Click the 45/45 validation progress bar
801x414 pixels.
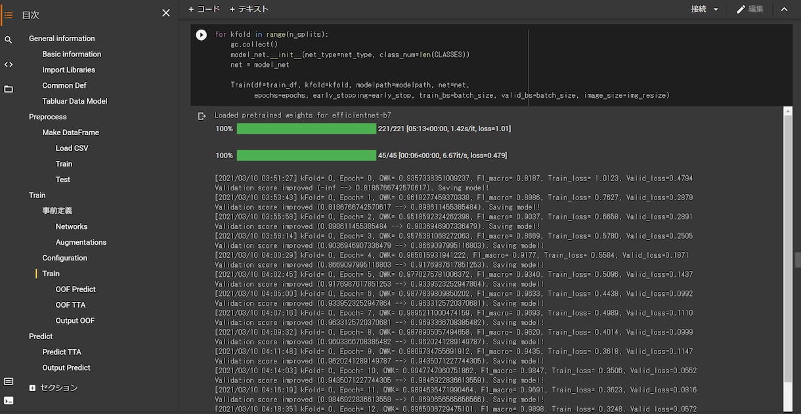tap(306, 155)
